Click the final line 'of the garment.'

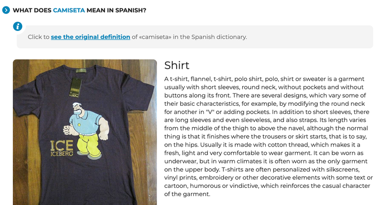[x=188, y=194]
